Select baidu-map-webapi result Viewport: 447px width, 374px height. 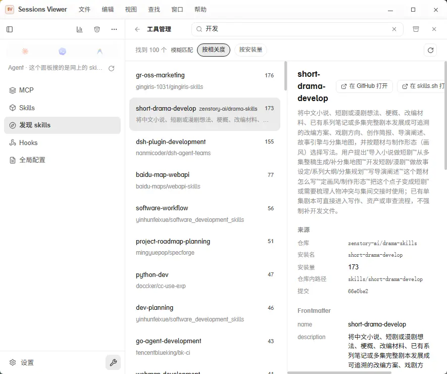pos(205,180)
